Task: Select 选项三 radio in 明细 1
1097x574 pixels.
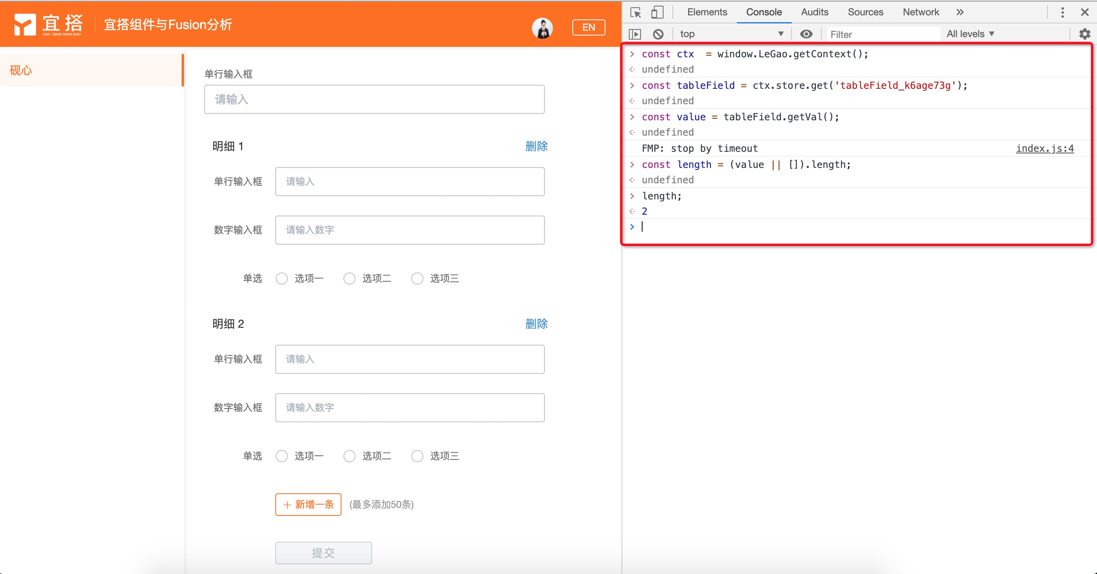Action: (417, 279)
